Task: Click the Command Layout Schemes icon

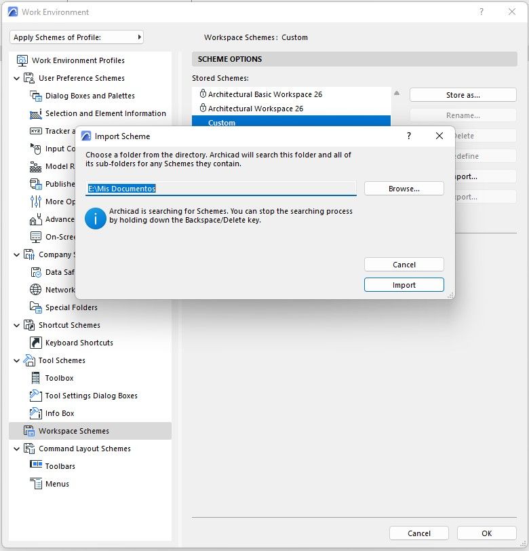Action: click(28, 449)
